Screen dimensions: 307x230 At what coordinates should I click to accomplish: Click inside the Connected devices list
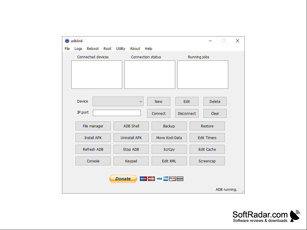tap(97, 74)
